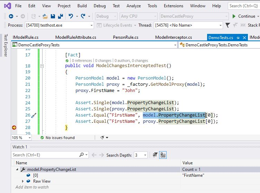Click the breakpoint marker on line 28

click(14, 127)
